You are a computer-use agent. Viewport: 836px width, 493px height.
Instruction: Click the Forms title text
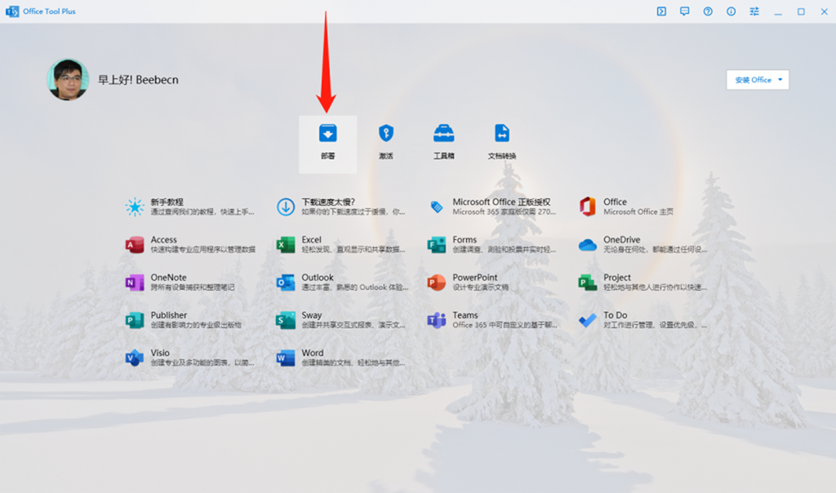click(x=465, y=240)
